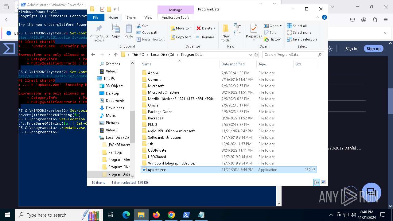Expand Delete dropdown arrow

(x=214, y=28)
